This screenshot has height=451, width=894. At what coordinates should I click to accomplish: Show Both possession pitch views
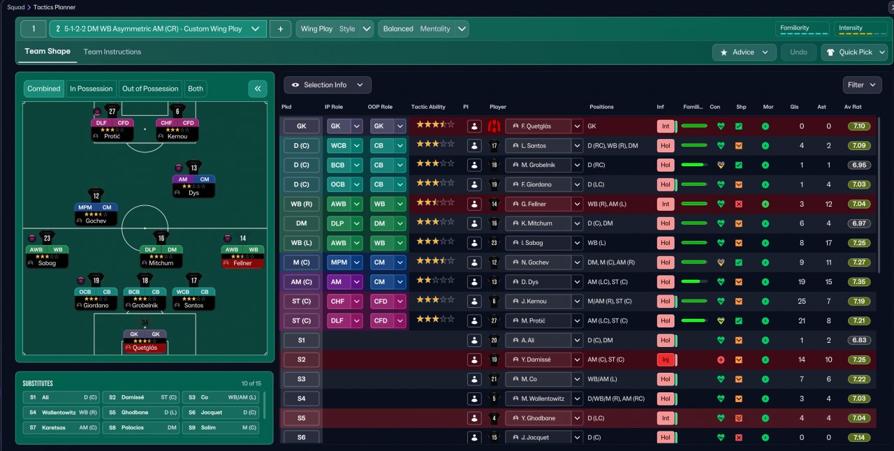(196, 89)
